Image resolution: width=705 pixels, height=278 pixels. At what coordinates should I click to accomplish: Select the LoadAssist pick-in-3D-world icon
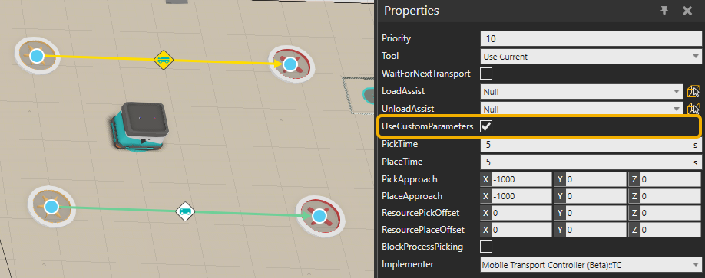click(x=693, y=91)
